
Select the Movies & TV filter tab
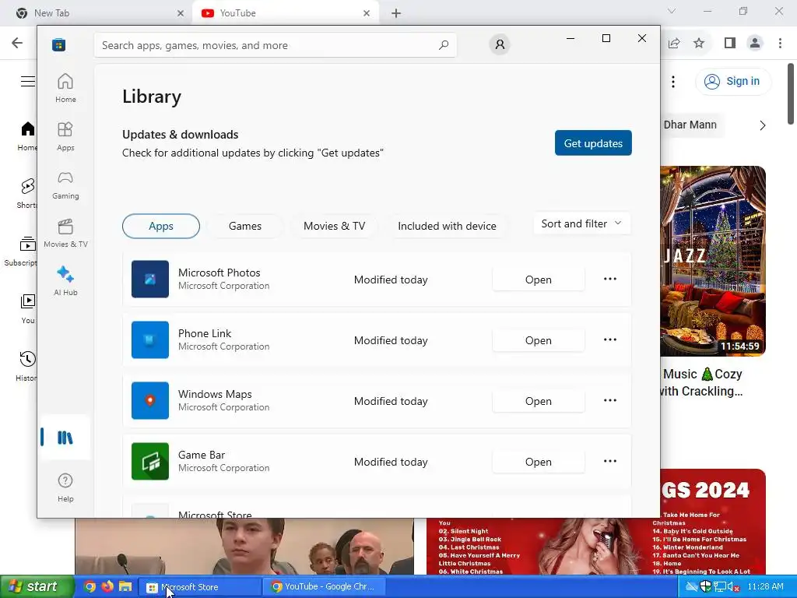pyautogui.click(x=335, y=227)
